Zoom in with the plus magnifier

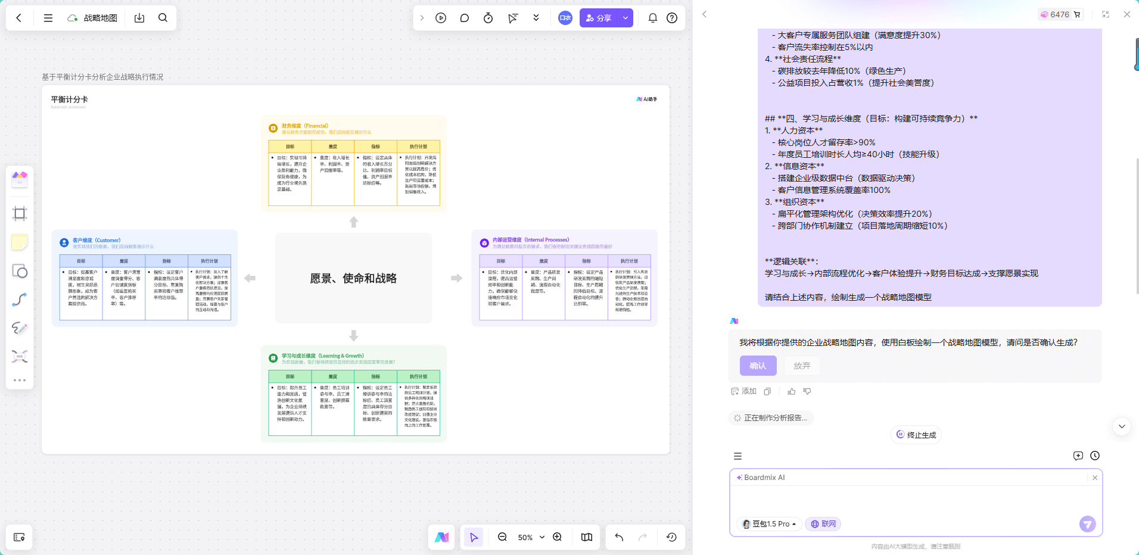point(558,537)
